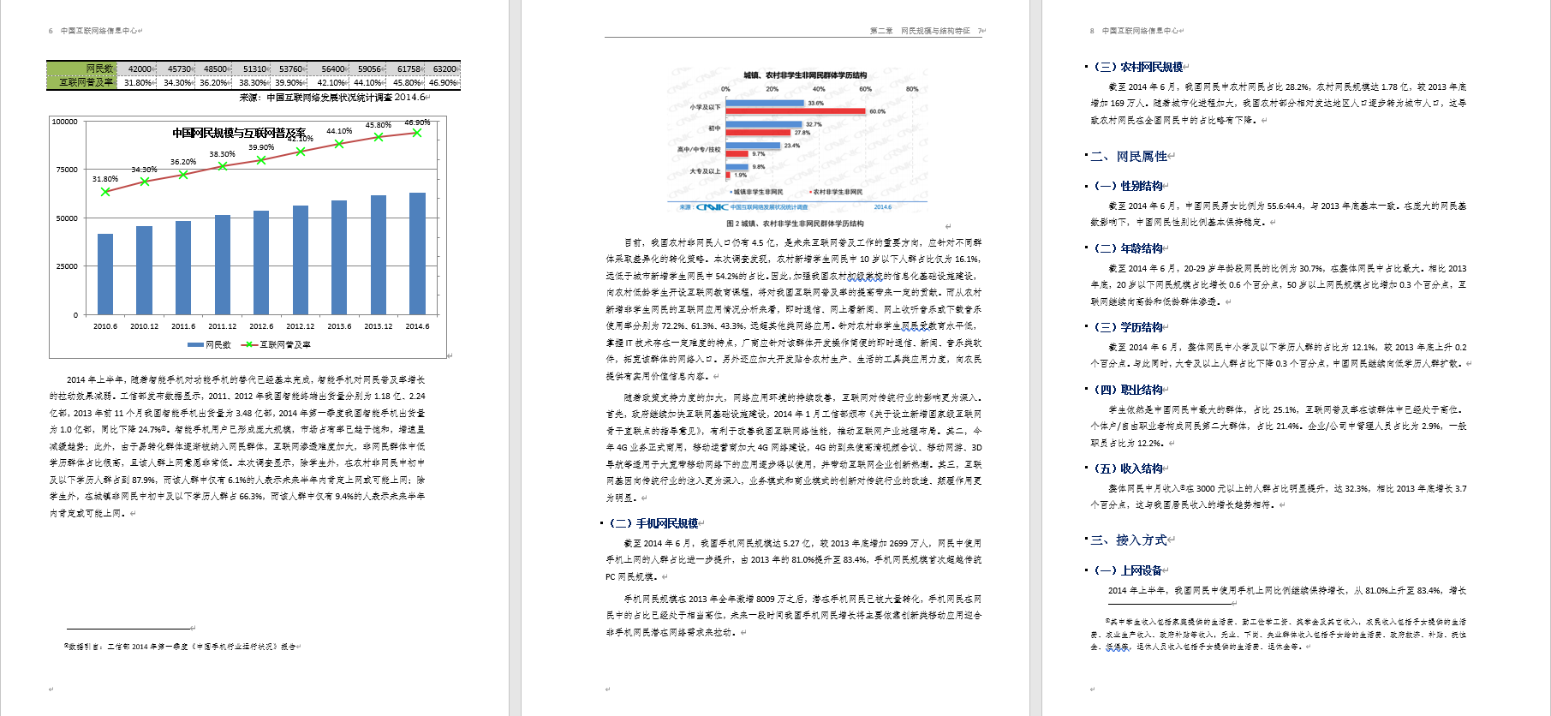Click the caption 图 2 城镇、农村非学生非网民群体学历结构

coord(795,224)
